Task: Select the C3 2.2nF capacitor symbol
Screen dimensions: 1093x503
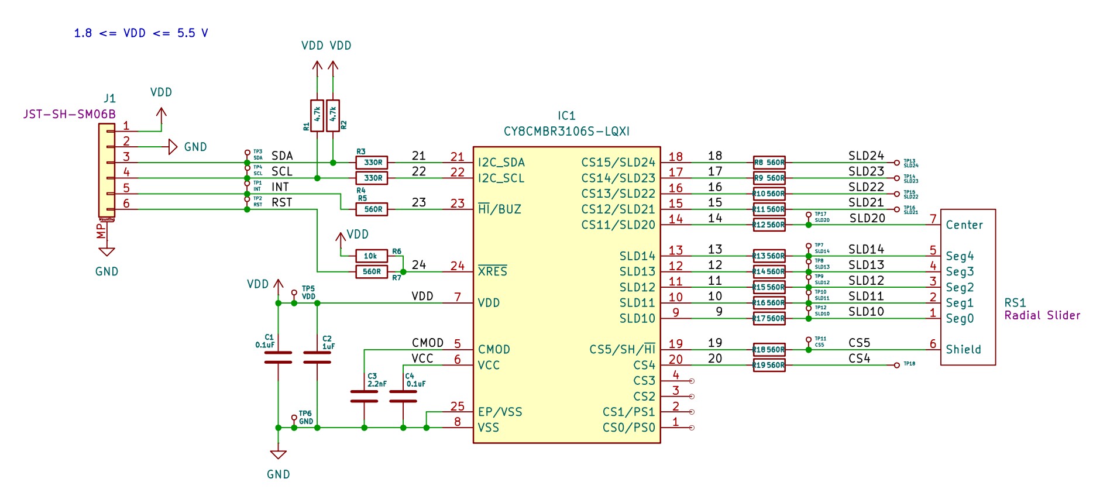Action: pyautogui.click(x=364, y=396)
